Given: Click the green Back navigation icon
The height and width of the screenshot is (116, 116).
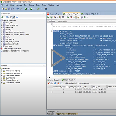Looking at the screenshot, I should (26, 9).
